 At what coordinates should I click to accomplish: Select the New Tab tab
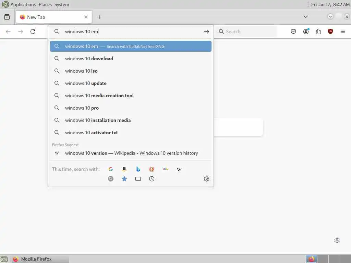54,17
